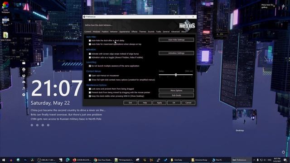This screenshot has height=163, width=290.
Task: Check lock icons and prevent dragging
Action: click(90, 89)
